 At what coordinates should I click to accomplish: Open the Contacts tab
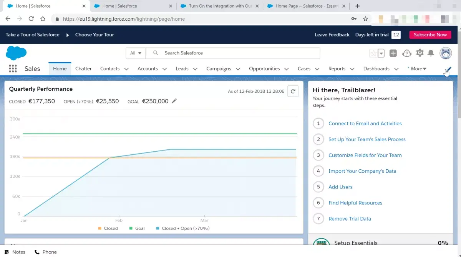point(110,69)
